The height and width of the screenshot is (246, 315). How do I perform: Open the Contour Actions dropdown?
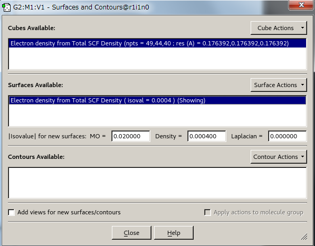pos(279,157)
